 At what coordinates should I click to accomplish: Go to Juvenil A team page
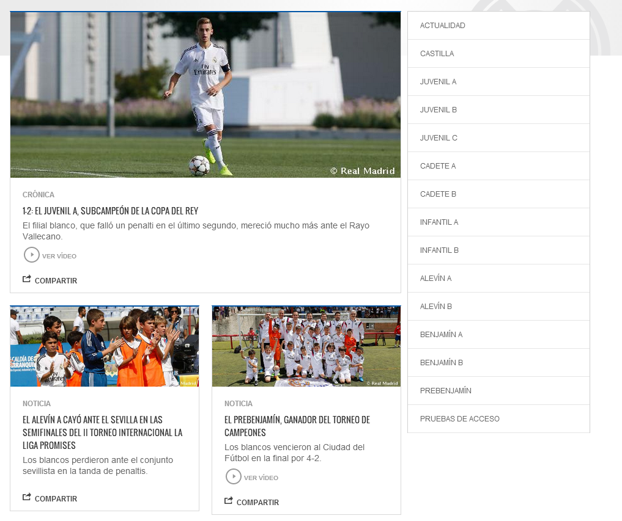pyautogui.click(x=498, y=82)
